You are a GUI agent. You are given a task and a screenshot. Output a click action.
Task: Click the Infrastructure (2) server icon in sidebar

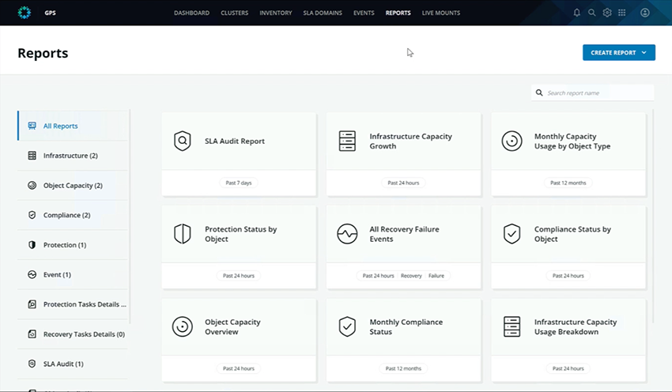pos(32,156)
